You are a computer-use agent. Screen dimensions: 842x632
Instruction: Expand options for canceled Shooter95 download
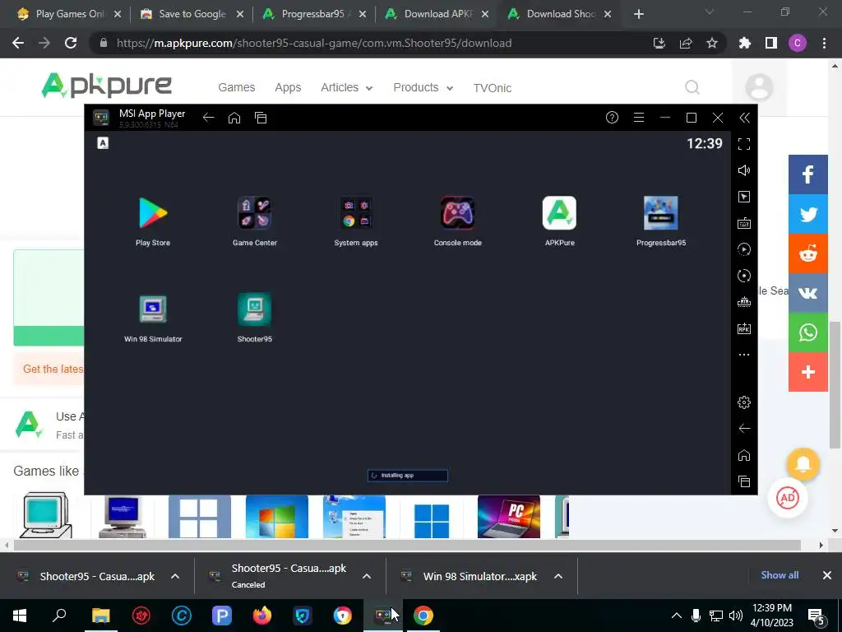[x=367, y=576]
